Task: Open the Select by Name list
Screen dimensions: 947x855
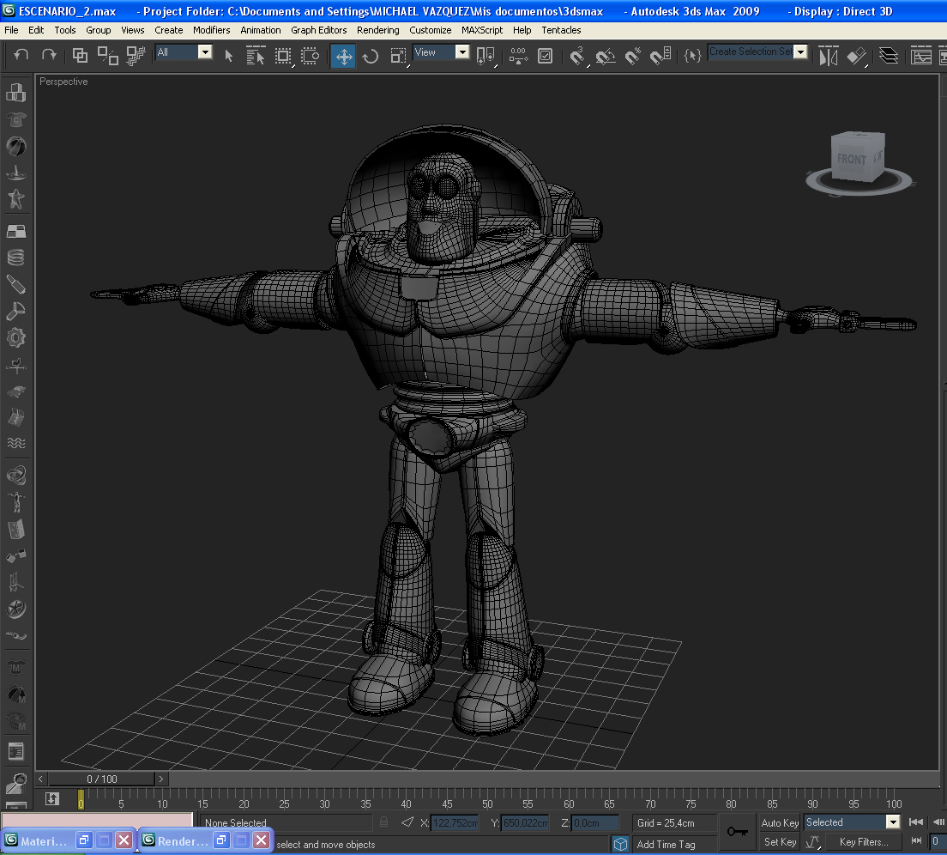Action: [256, 57]
